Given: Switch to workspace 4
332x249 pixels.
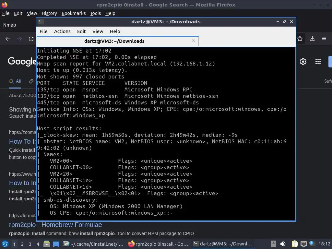Looking at the screenshot, I should [38, 244].
